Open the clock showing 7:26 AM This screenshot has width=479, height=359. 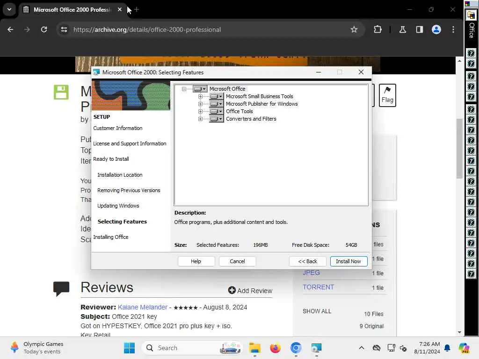click(x=427, y=348)
